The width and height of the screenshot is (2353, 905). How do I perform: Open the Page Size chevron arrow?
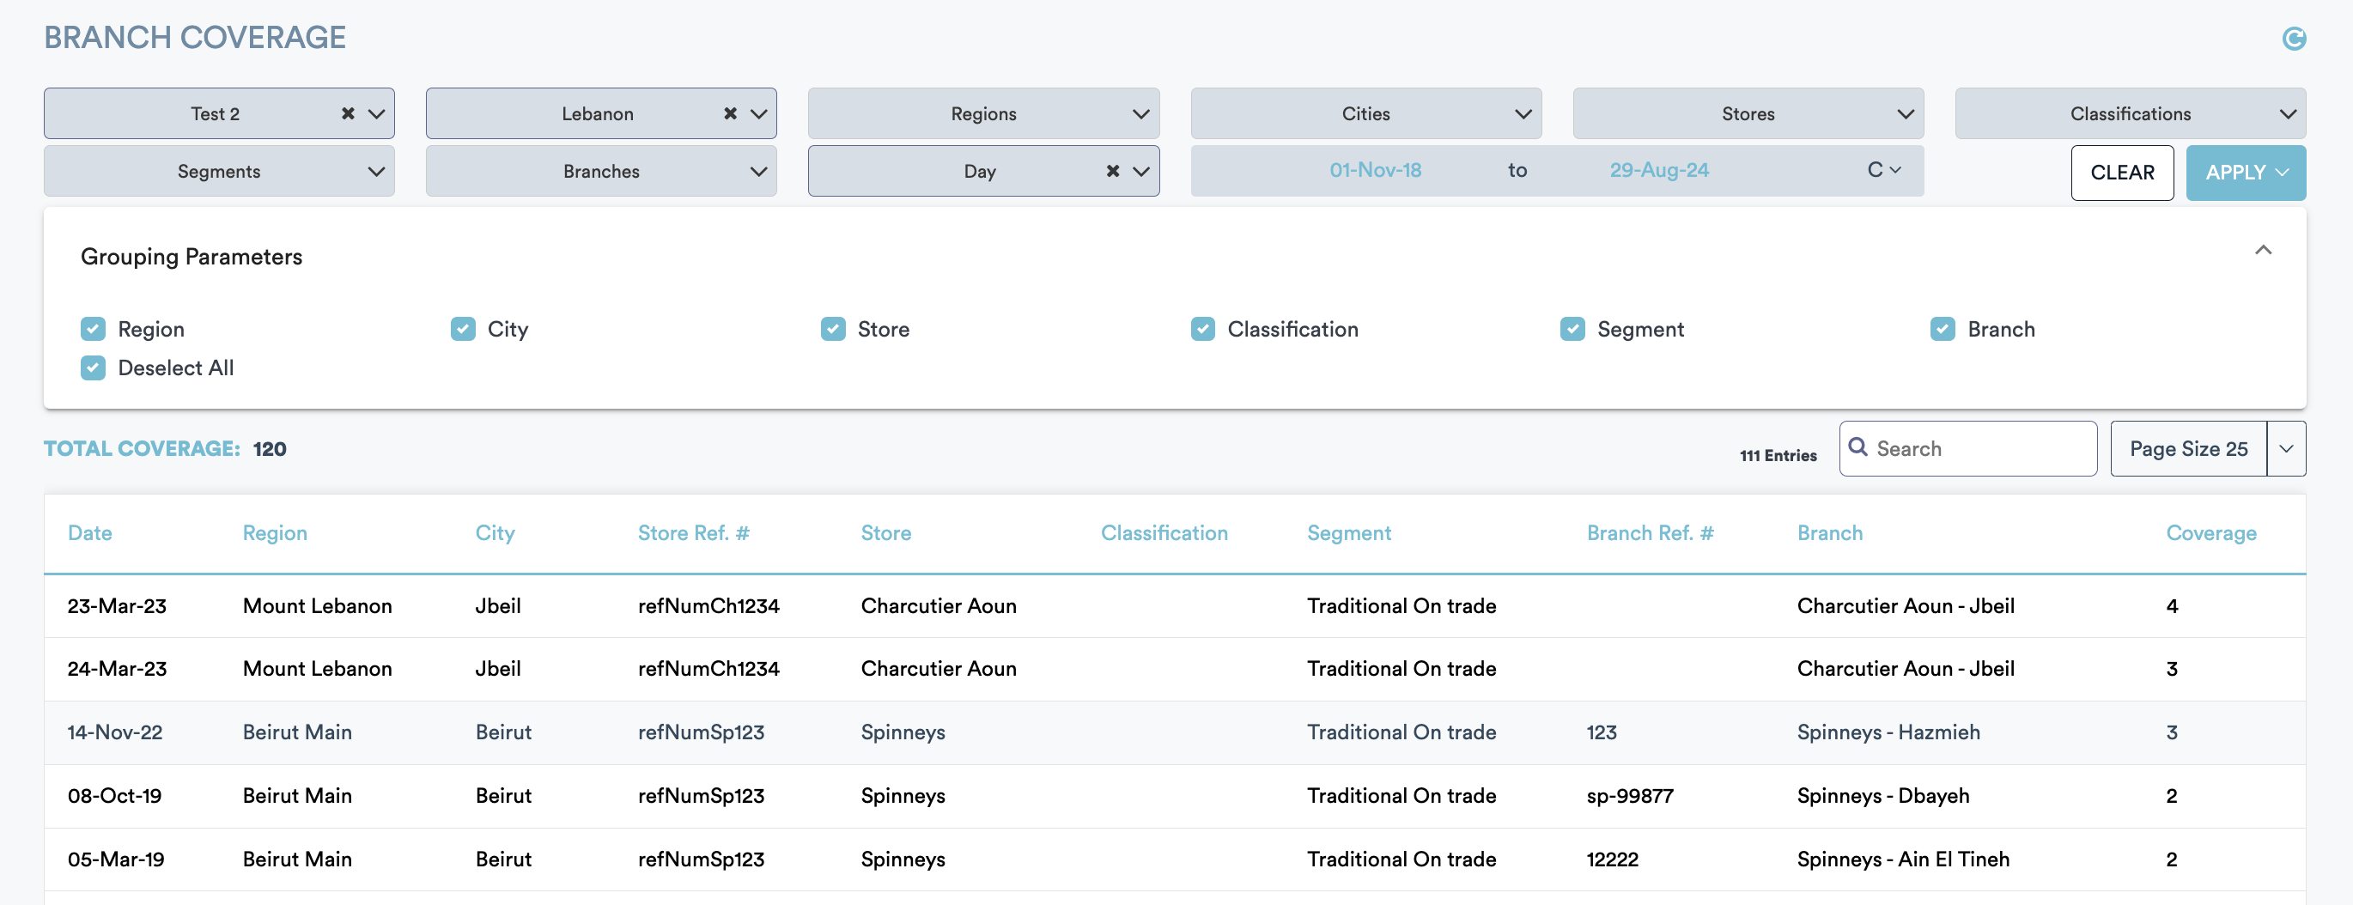pos(2285,448)
